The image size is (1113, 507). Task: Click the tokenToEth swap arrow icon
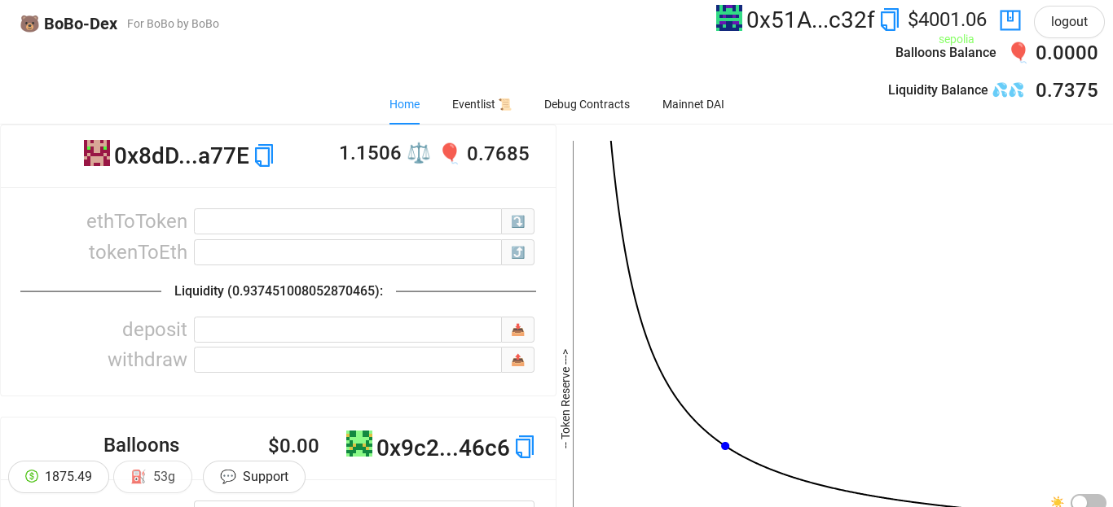coord(518,252)
